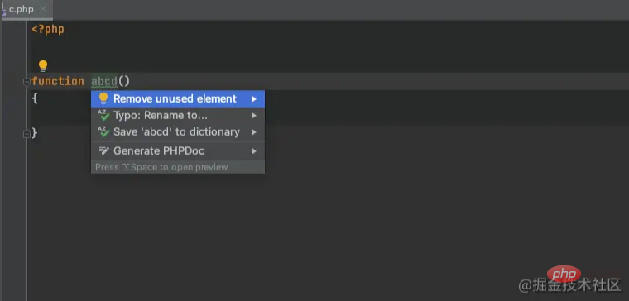The width and height of the screenshot is (629, 301).
Task: Click fold marker at closing brace
Action: 26,133
